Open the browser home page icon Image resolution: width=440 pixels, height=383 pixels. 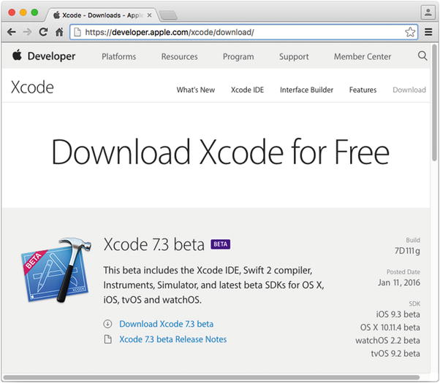59,32
